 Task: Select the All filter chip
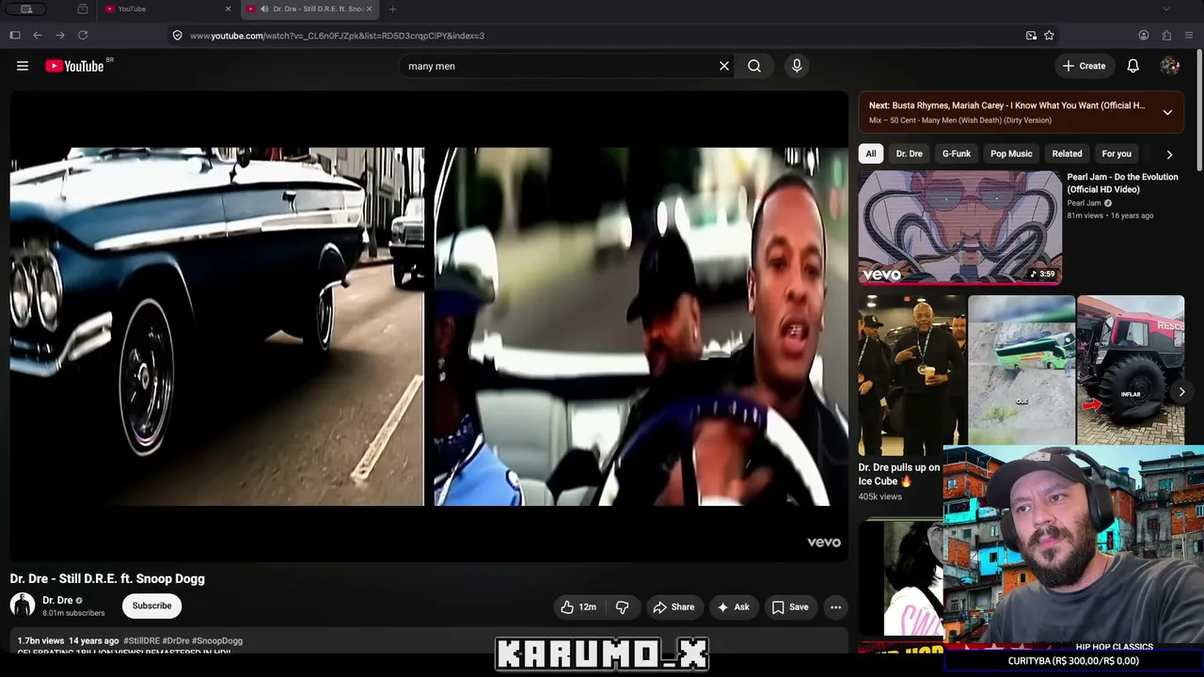tap(871, 154)
